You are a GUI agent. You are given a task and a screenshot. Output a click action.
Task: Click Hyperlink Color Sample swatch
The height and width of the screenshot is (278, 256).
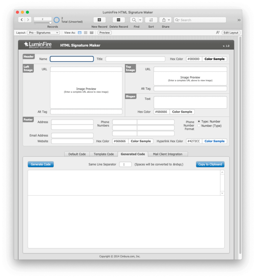coord(214,141)
